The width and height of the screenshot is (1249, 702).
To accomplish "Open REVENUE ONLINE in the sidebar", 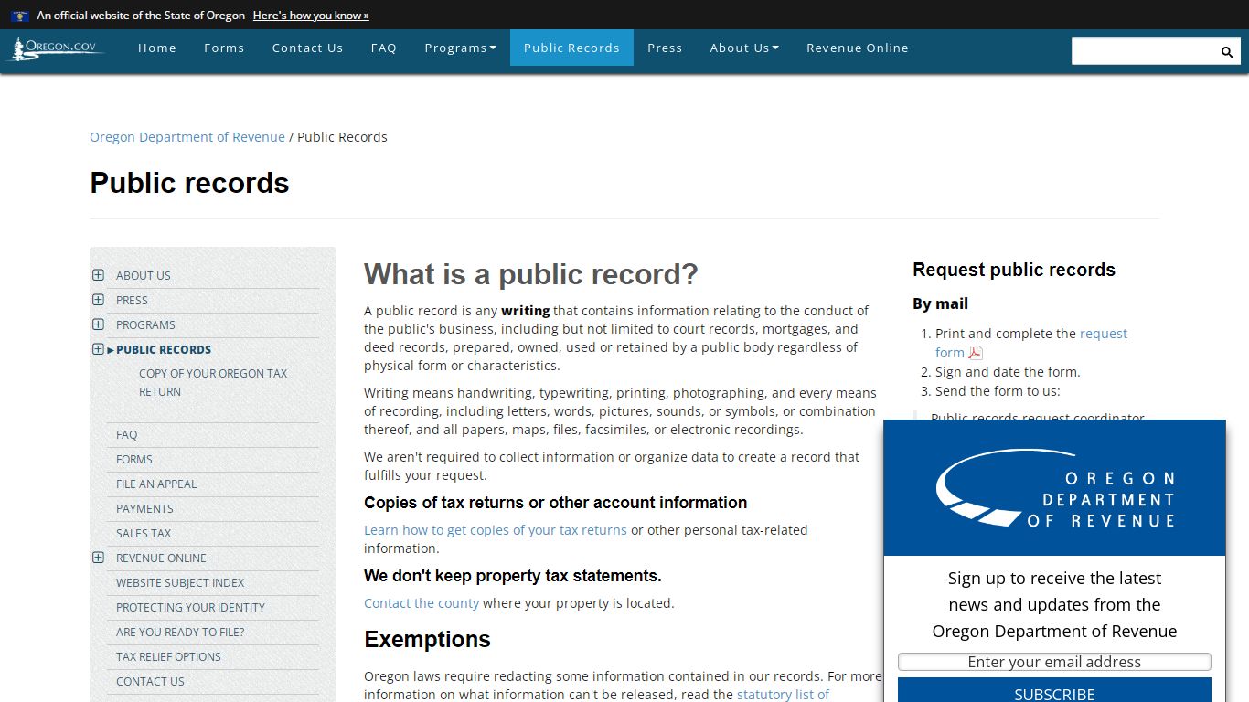I will coord(161,558).
